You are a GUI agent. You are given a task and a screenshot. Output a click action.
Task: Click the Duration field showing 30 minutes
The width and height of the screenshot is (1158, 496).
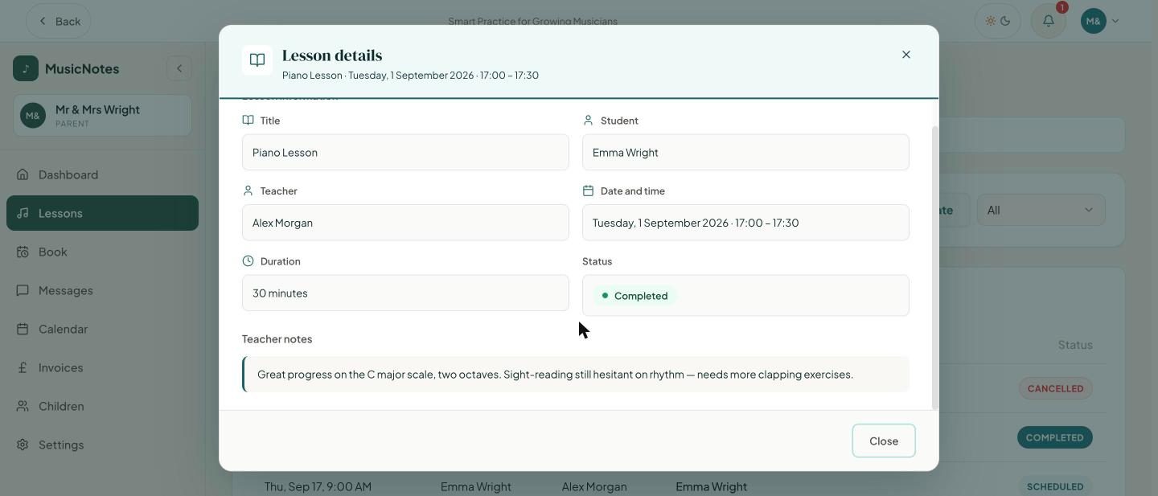click(x=405, y=293)
